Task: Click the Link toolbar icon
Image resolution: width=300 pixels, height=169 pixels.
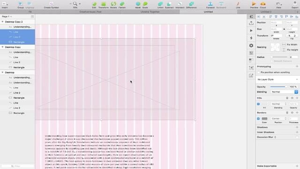Action: click(x=238, y=4)
